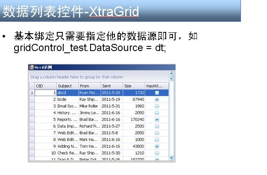
Task: Select Subject cell 'Adding N...'
Action: click(x=67, y=146)
